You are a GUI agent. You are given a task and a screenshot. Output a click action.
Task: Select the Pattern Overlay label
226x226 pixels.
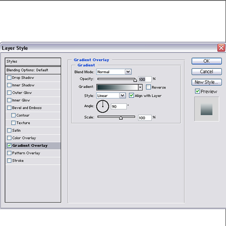[26, 153]
